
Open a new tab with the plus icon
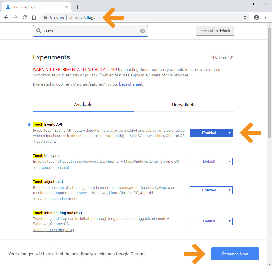pyautogui.click(x=77, y=7)
